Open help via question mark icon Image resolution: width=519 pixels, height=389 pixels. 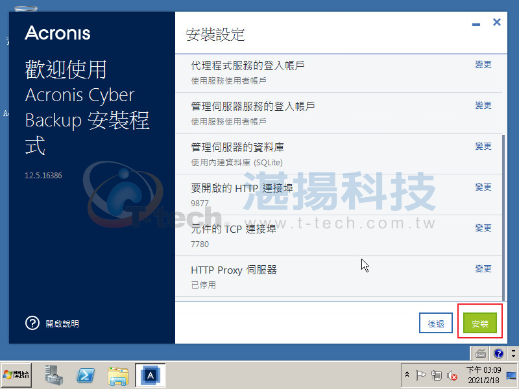point(32,323)
